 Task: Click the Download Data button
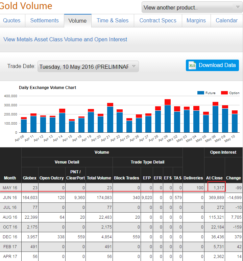tap(212, 65)
